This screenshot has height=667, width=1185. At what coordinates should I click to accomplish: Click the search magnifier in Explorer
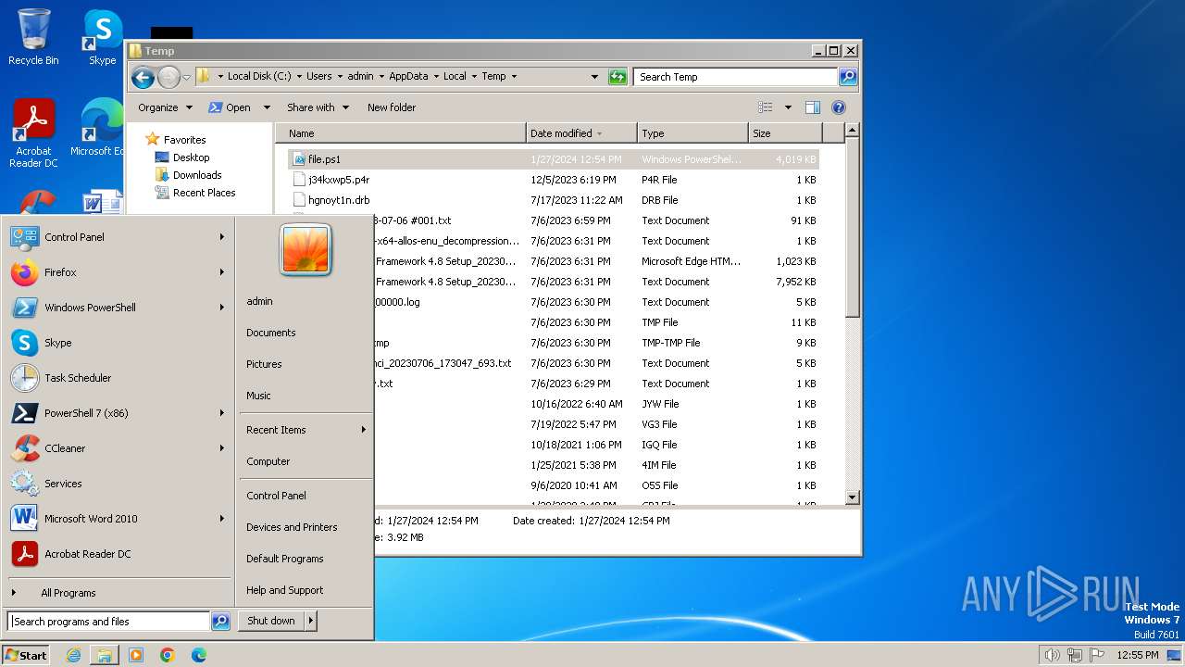(x=848, y=77)
